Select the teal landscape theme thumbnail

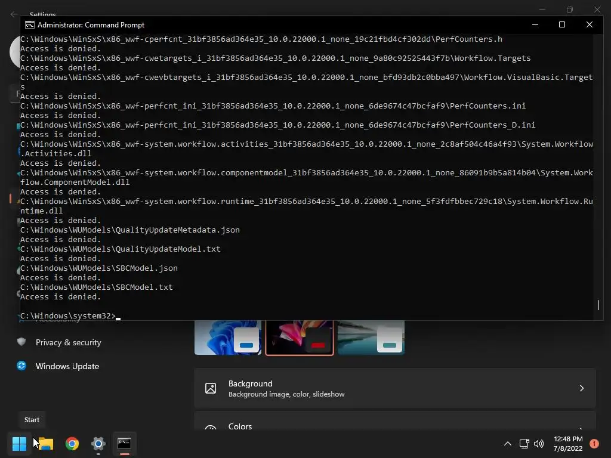tap(371, 338)
